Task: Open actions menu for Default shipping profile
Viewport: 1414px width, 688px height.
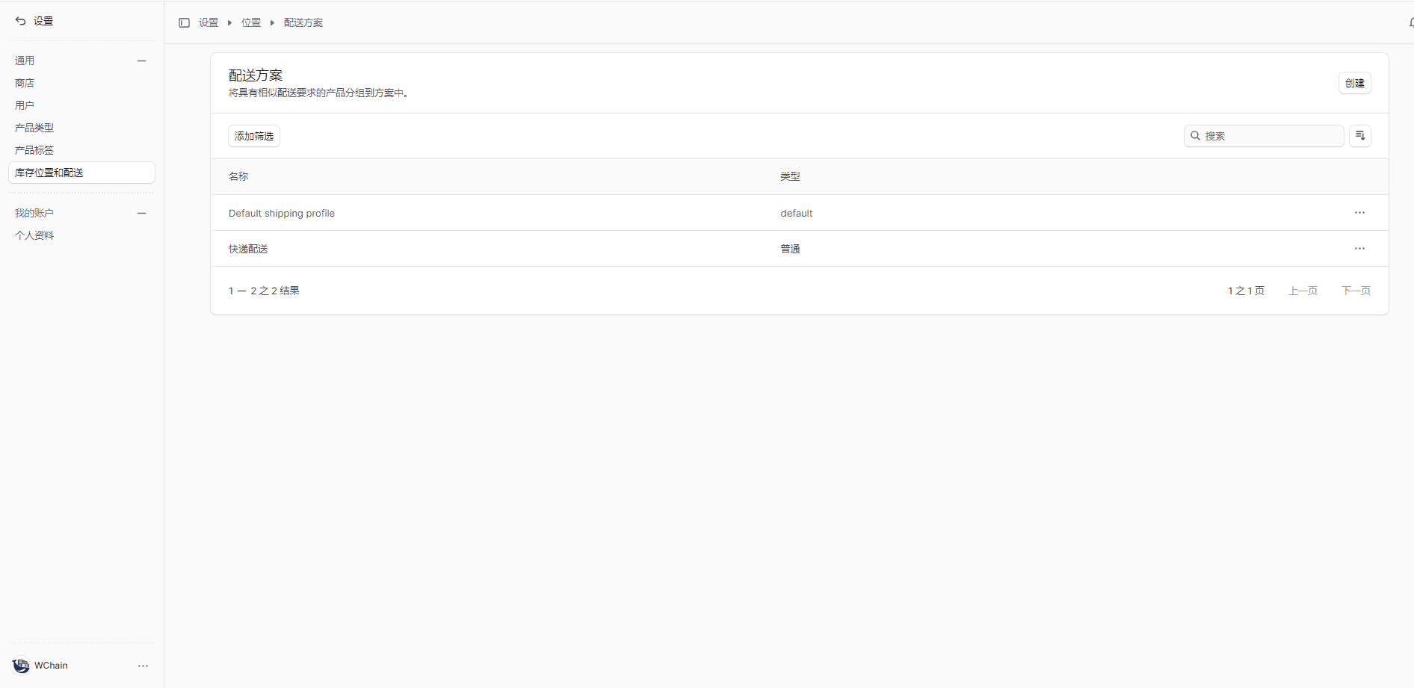Action: coord(1359,213)
